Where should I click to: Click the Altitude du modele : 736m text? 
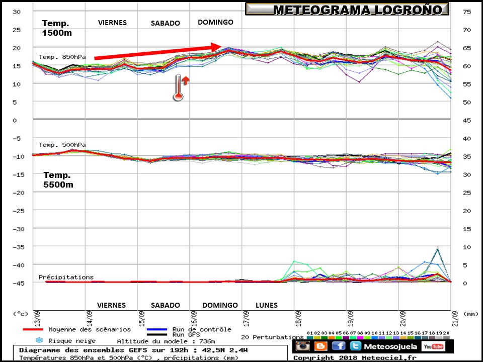(166, 341)
